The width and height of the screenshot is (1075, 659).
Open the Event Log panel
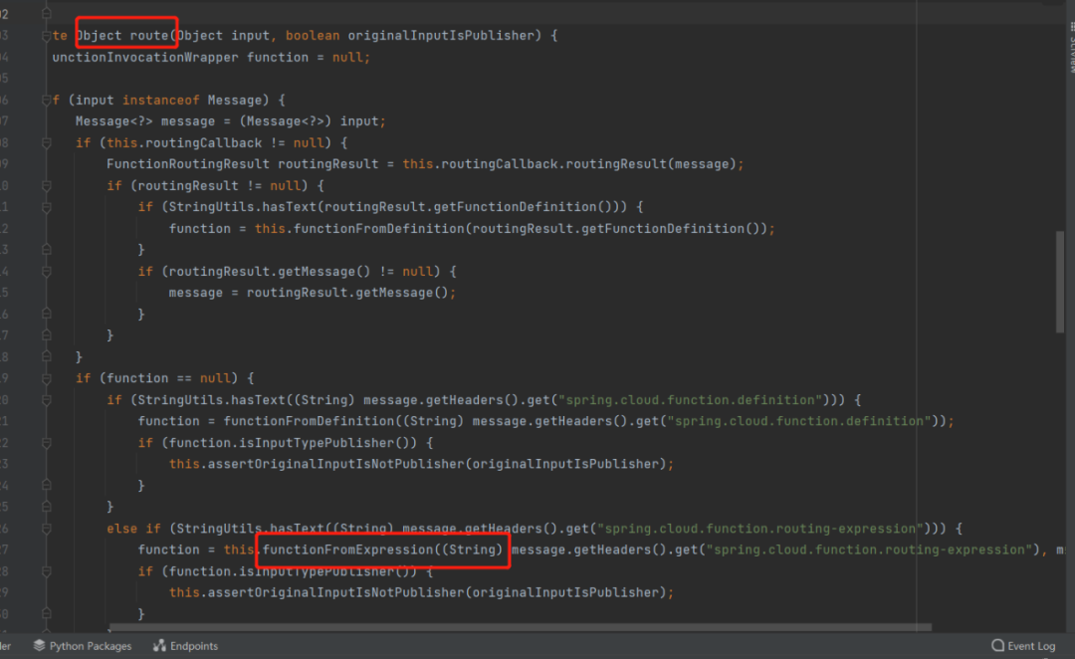point(1023,646)
